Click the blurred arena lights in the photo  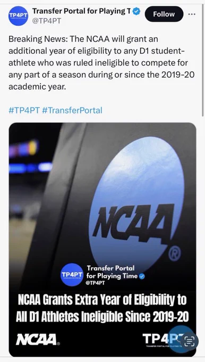(30, 157)
